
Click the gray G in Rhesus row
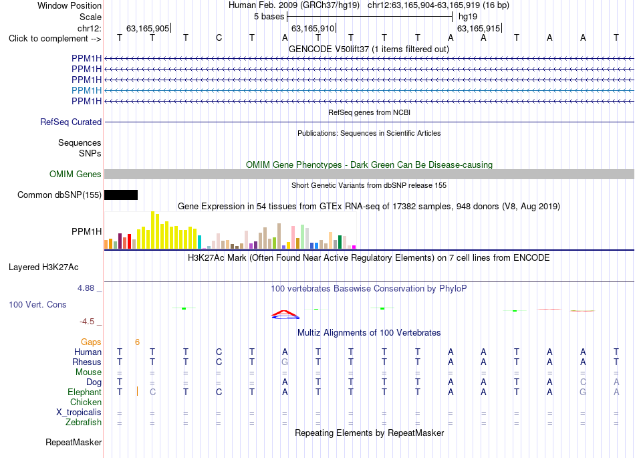[x=285, y=362]
